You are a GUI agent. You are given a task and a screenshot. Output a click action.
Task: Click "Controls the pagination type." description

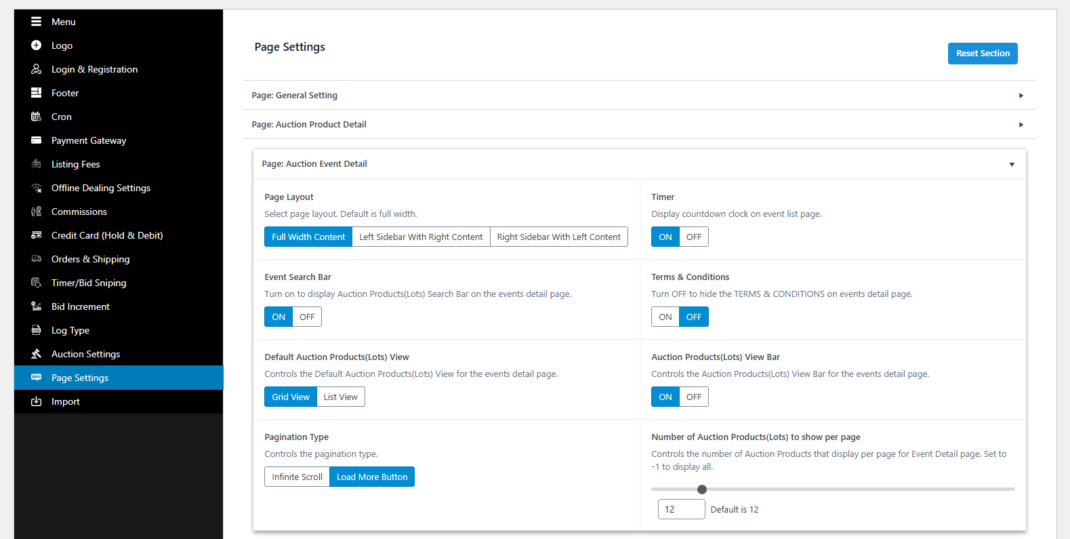[x=321, y=454]
